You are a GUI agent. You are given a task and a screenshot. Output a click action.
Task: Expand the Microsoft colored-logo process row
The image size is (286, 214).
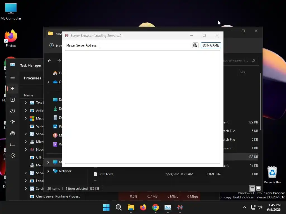pyautogui.click(x=26, y=118)
